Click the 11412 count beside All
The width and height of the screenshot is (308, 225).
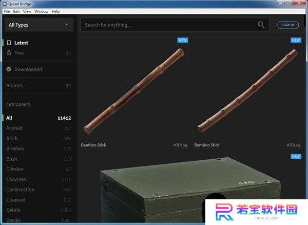[x=64, y=118]
